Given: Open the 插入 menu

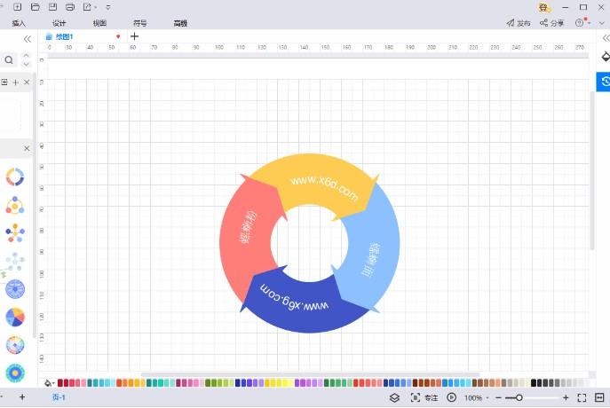Looking at the screenshot, I should click(x=19, y=23).
